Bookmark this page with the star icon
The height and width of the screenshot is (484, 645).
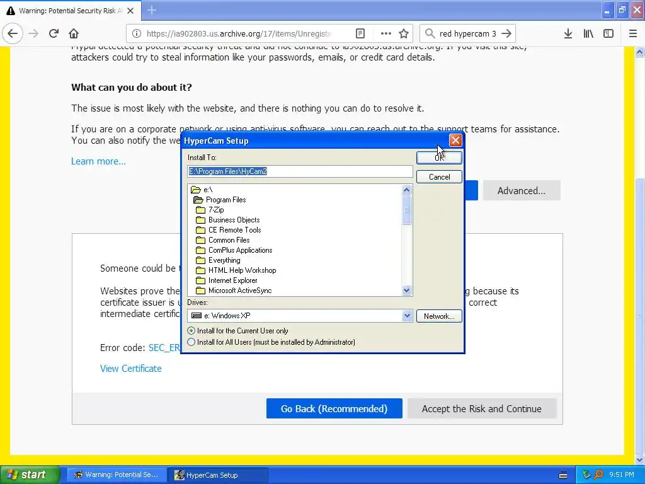click(x=404, y=34)
